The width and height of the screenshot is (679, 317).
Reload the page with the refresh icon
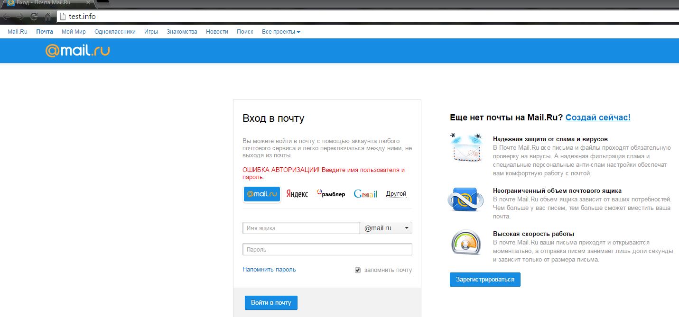[x=34, y=17]
